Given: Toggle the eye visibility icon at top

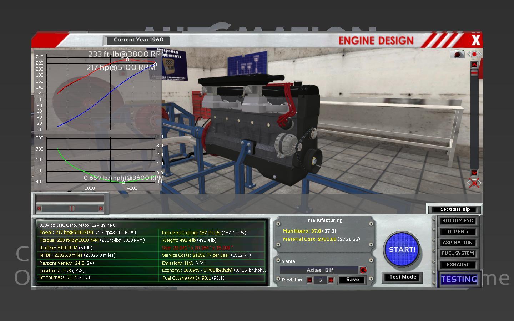Looking at the screenshot, I should (474, 55).
